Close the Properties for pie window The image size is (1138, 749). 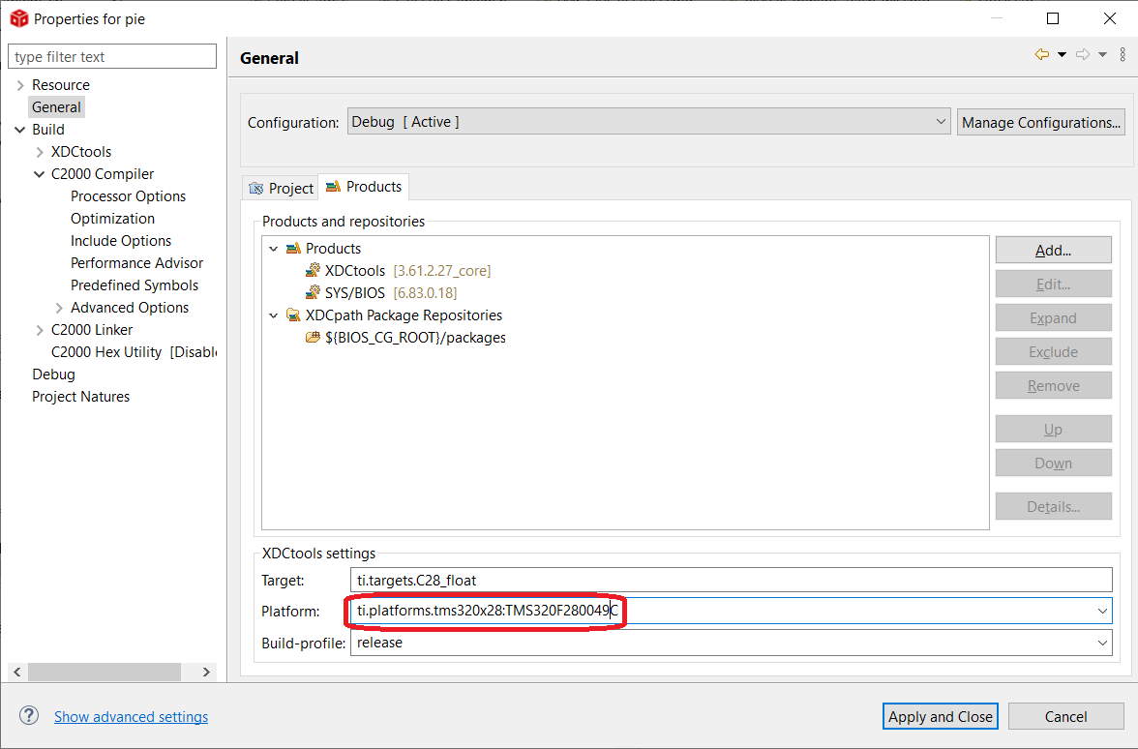pos(1110,19)
